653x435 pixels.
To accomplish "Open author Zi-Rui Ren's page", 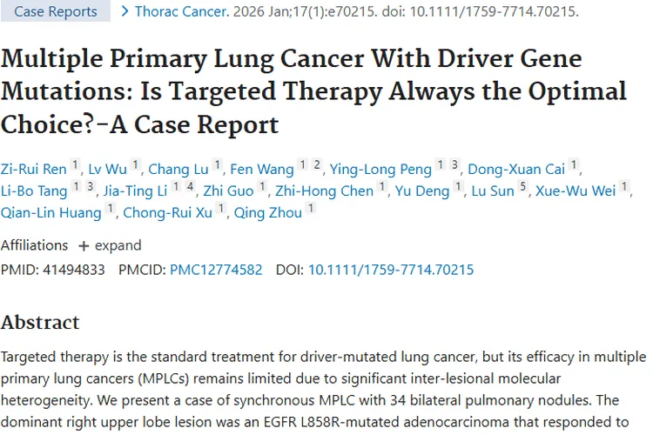I will [x=33, y=169].
